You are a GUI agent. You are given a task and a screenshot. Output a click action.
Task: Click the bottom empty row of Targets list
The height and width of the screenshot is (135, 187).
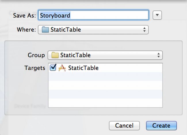tap(105, 103)
